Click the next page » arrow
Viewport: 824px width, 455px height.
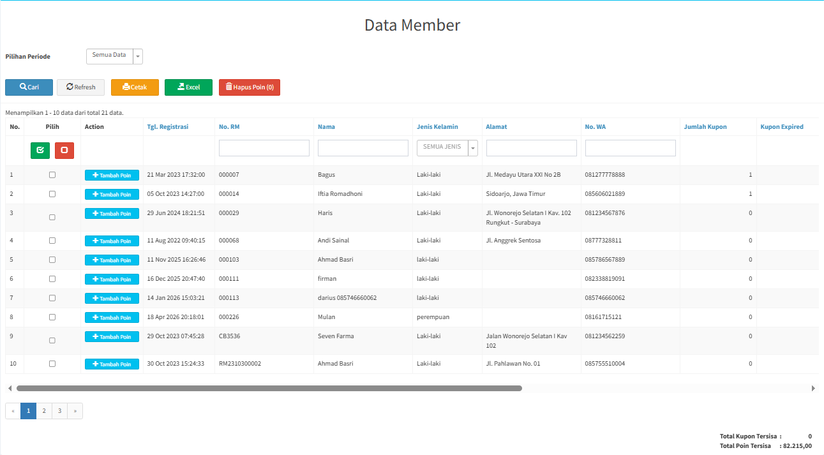click(75, 411)
